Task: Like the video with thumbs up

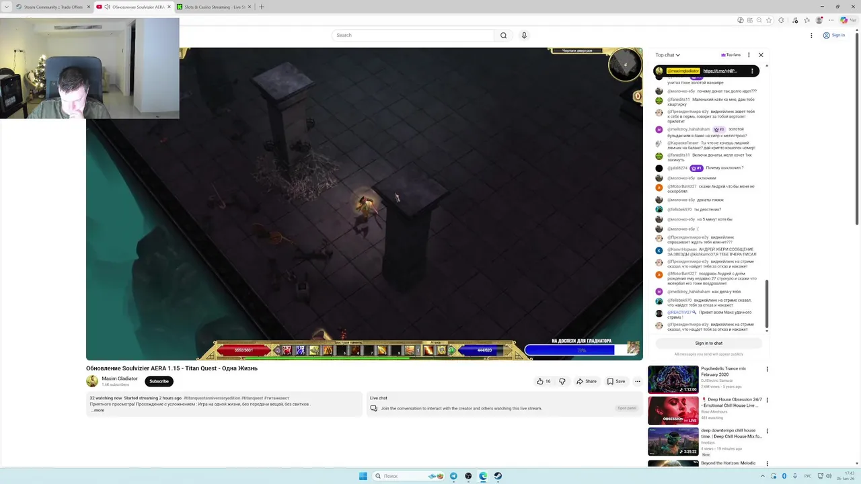Action: coord(544,381)
